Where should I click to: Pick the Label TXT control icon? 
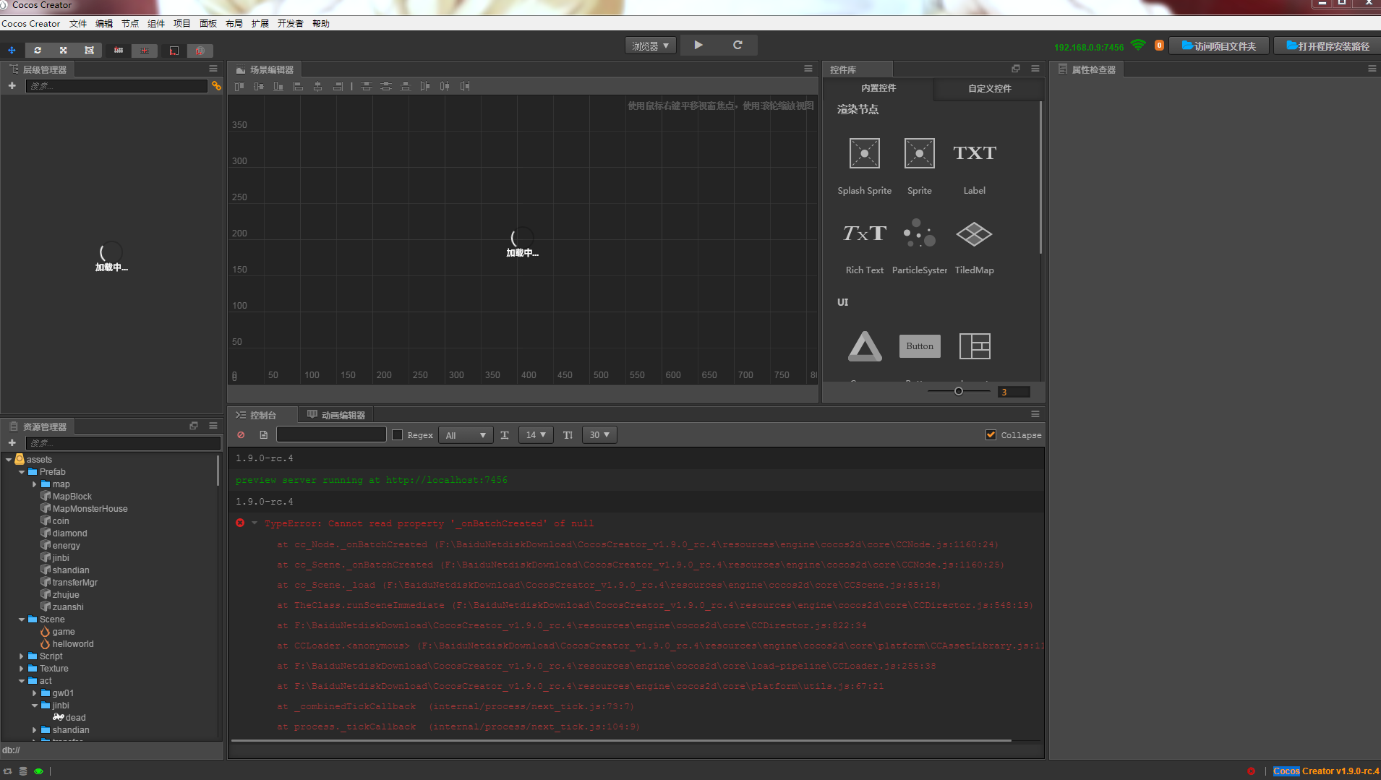tap(975, 153)
